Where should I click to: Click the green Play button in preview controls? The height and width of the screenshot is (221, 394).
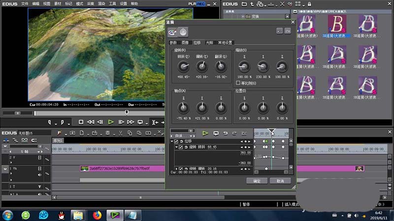[x=111, y=122]
